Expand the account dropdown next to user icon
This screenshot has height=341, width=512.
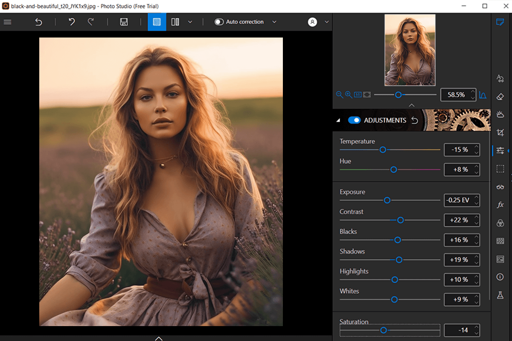pos(327,22)
